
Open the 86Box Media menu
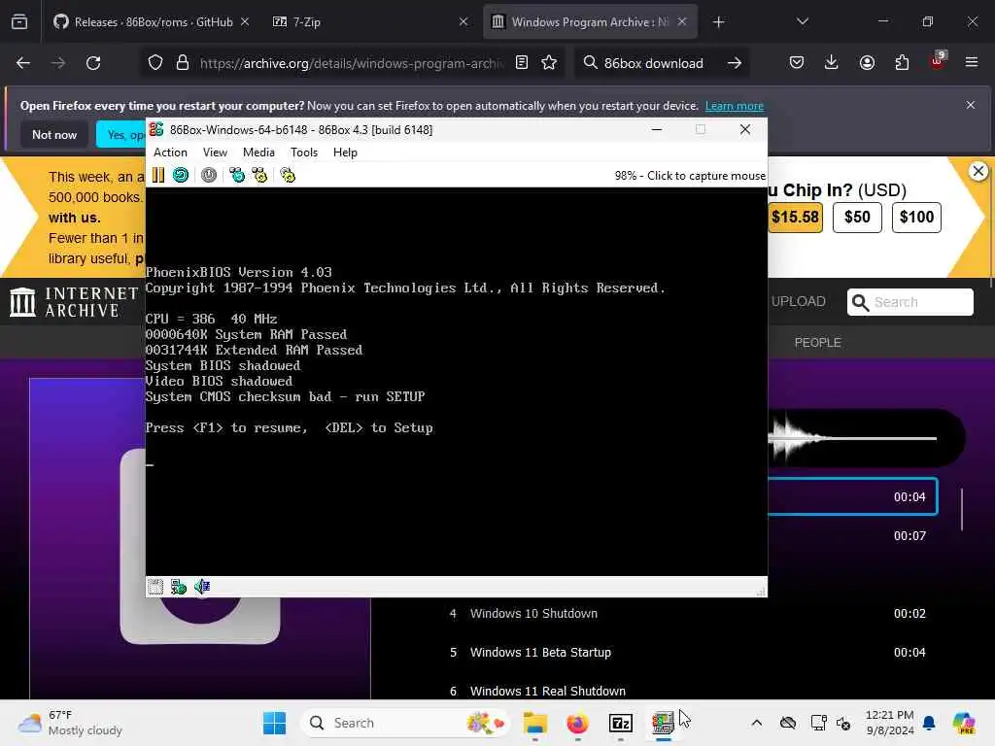coord(258,153)
